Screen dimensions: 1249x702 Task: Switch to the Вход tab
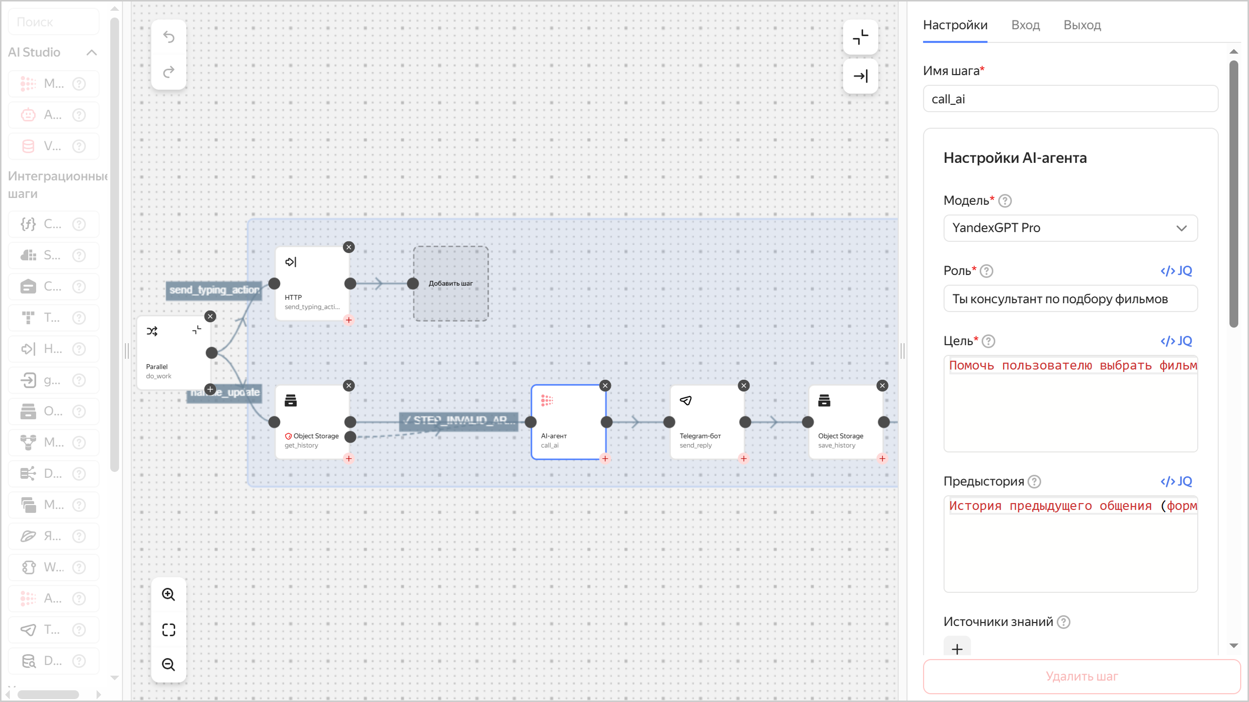[x=1025, y=25]
